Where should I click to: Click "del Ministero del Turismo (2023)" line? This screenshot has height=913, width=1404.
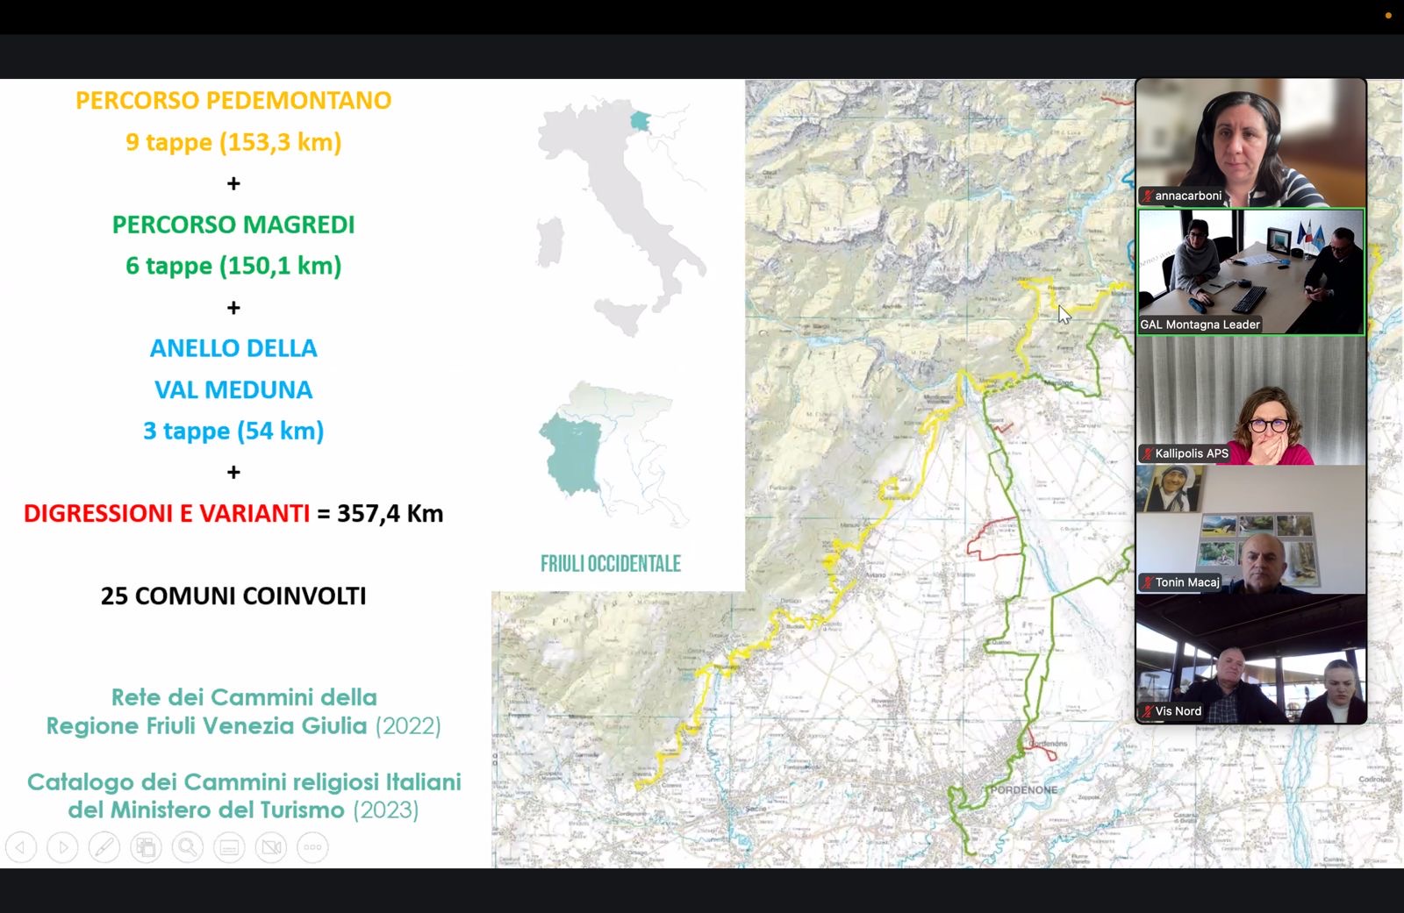tap(244, 810)
